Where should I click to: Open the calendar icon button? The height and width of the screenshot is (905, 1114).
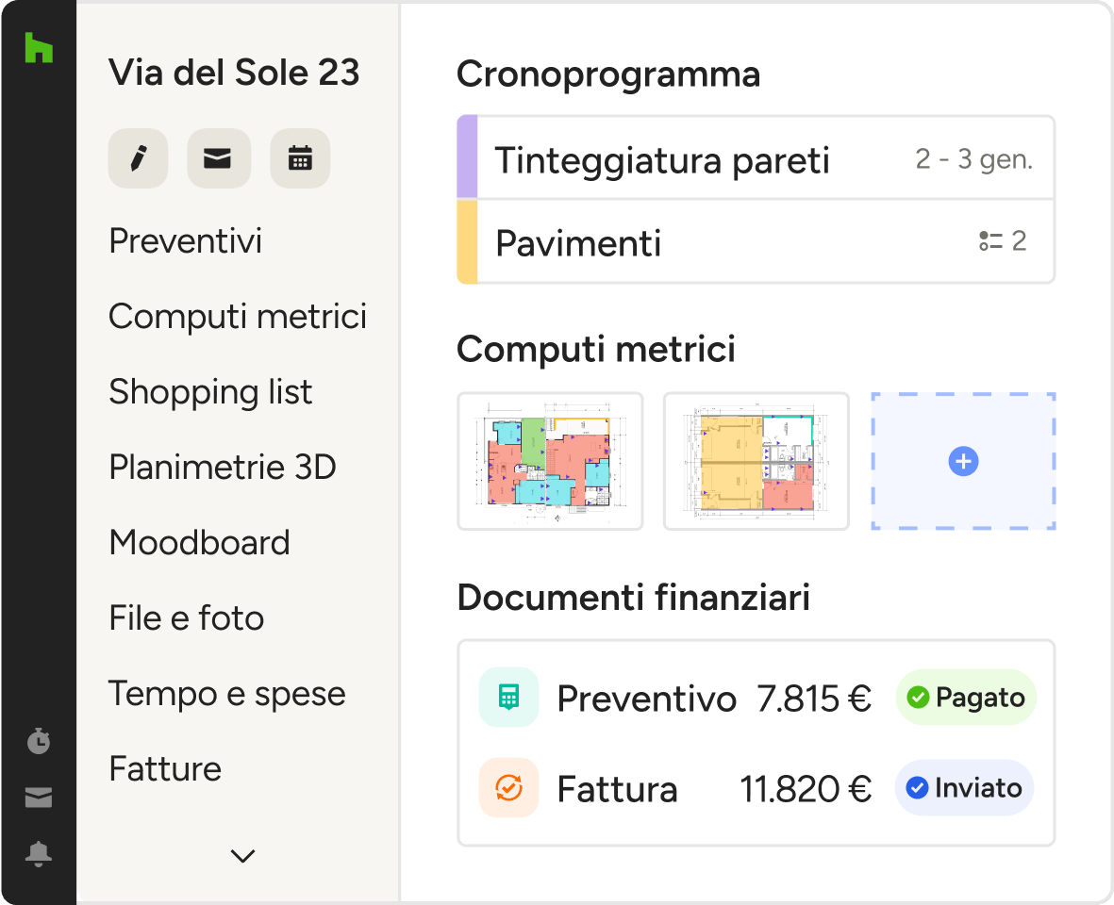point(300,158)
